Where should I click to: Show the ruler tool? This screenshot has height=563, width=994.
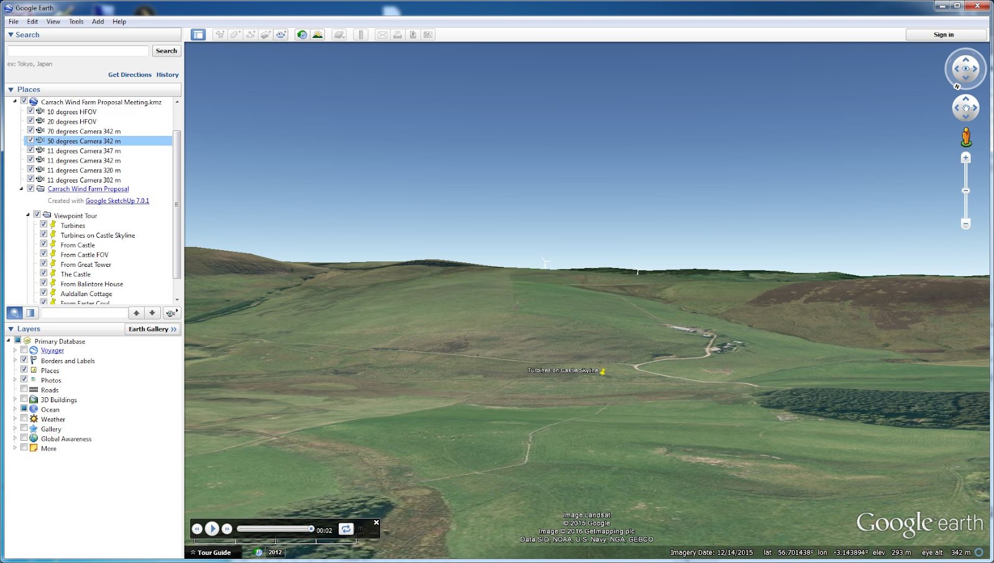361,35
